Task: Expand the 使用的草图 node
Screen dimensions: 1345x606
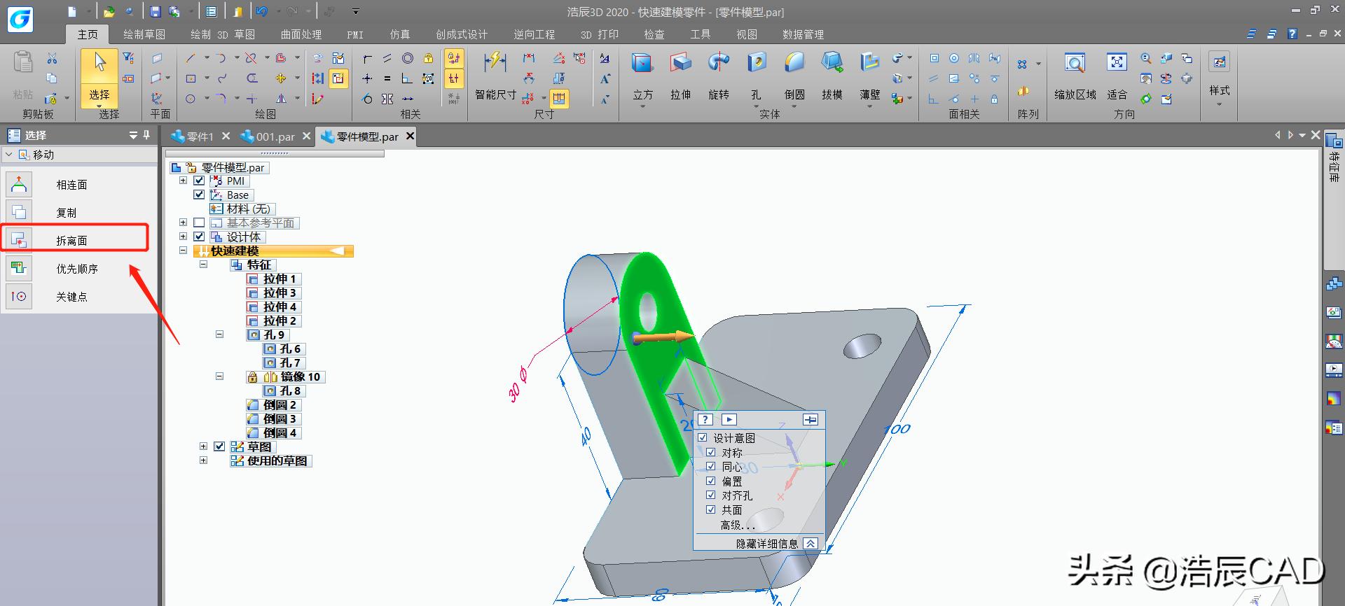Action: click(x=203, y=460)
